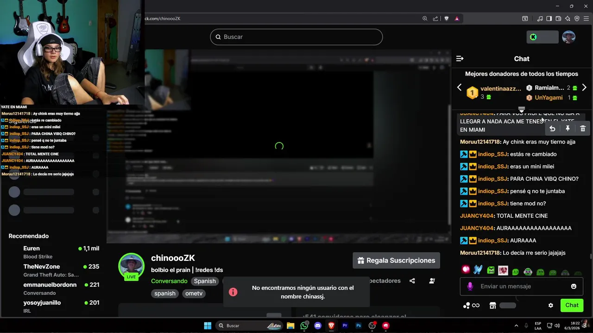Open recommended channel TheNevZone
The height and width of the screenshot is (333, 593).
pos(54,270)
